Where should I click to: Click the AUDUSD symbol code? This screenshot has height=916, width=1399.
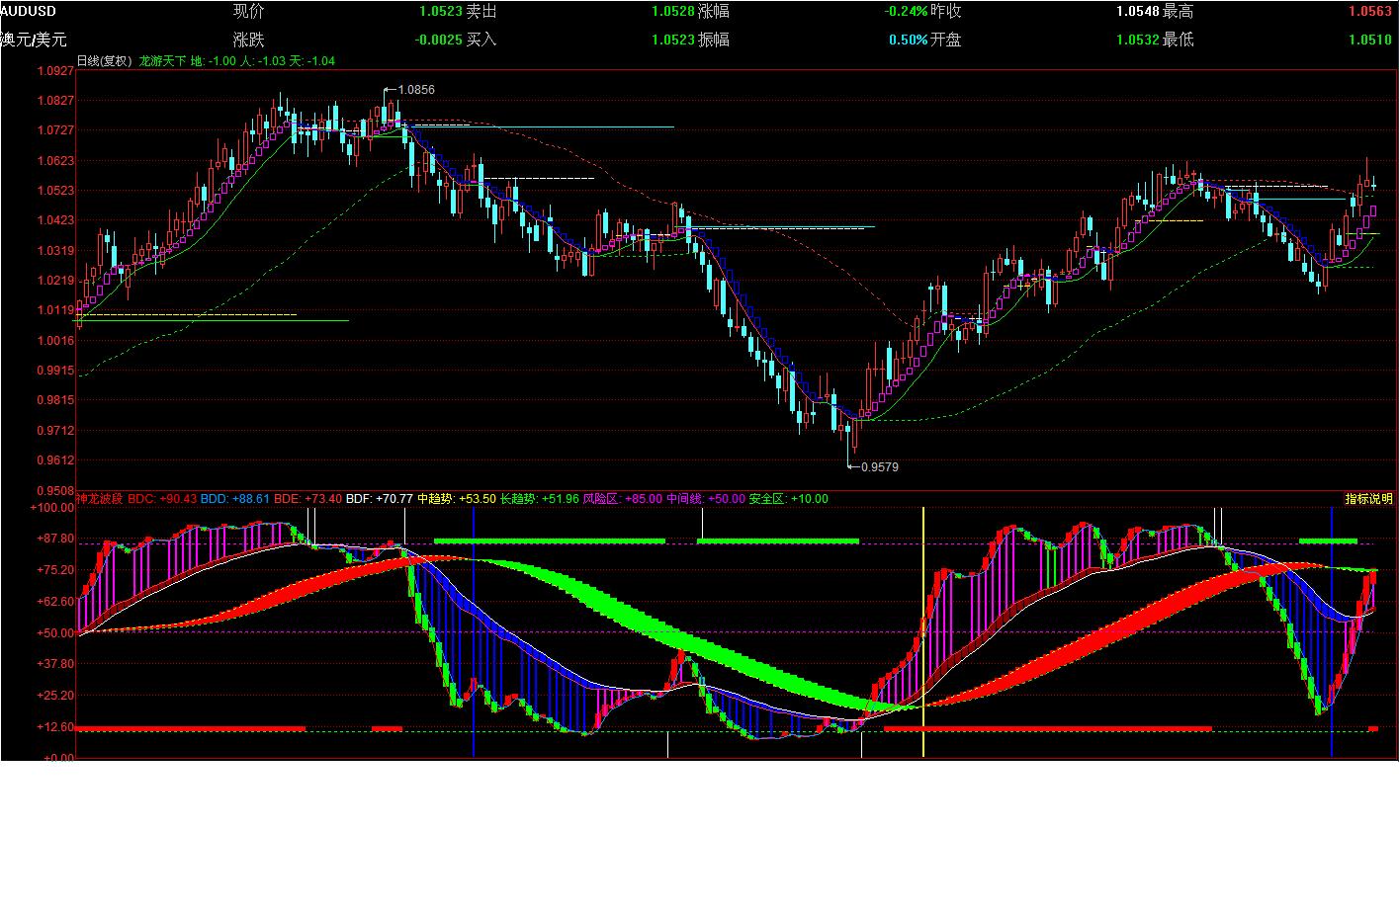click(x=29, y=11)
